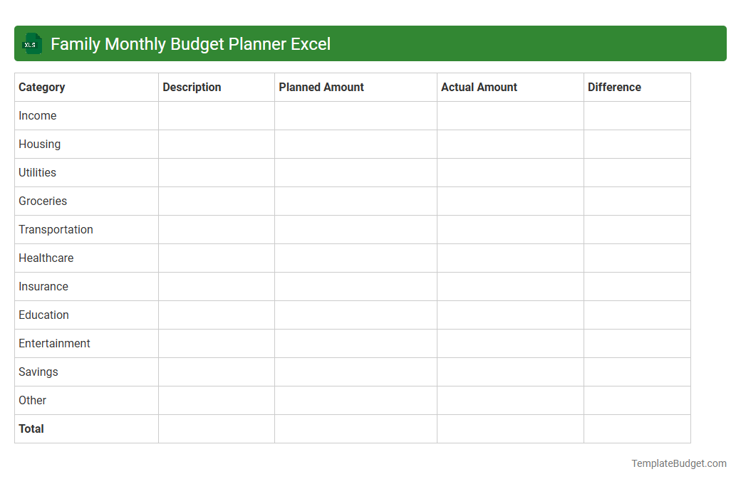
Task: Click the Utilities category cell
Action: pos(37,172)
